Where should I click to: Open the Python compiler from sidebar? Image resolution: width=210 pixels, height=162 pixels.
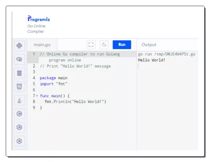(x=19, y=46)
